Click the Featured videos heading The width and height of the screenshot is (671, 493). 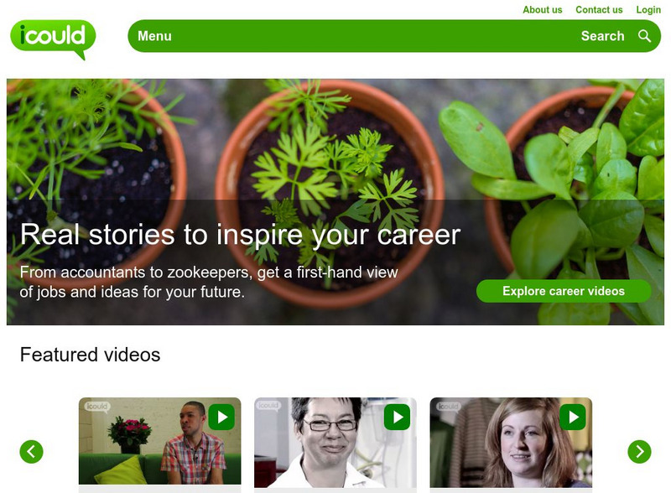coord(90,355)
